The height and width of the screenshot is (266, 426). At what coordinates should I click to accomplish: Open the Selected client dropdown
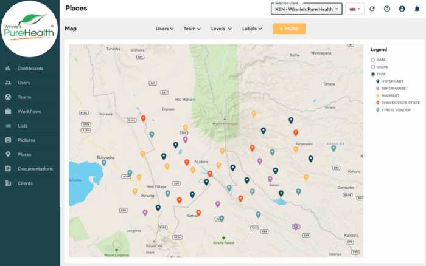pyautogui.click(x=307, y=9)
